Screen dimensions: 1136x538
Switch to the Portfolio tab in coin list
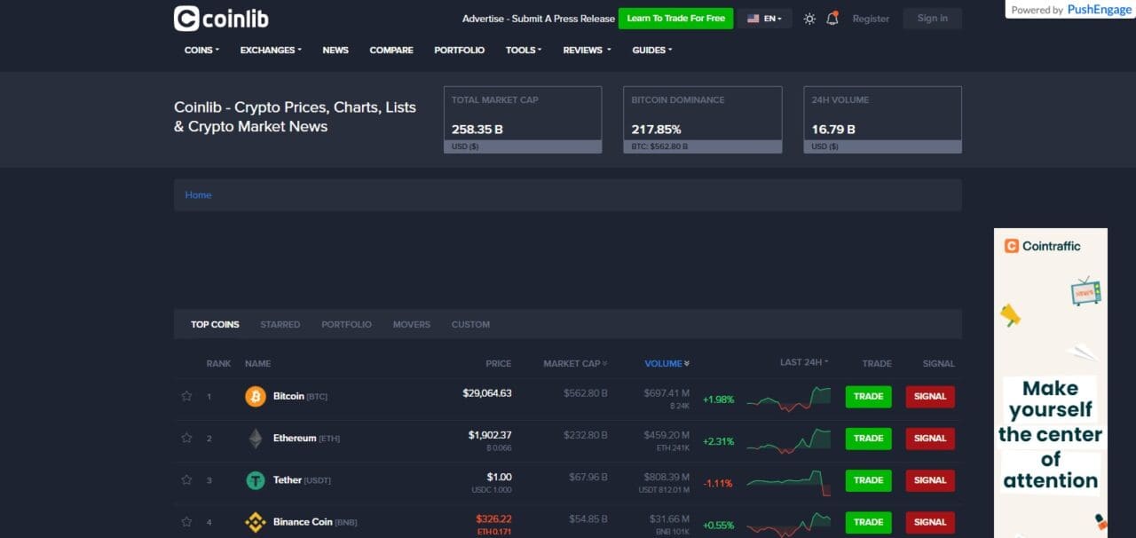click(346, 324)
